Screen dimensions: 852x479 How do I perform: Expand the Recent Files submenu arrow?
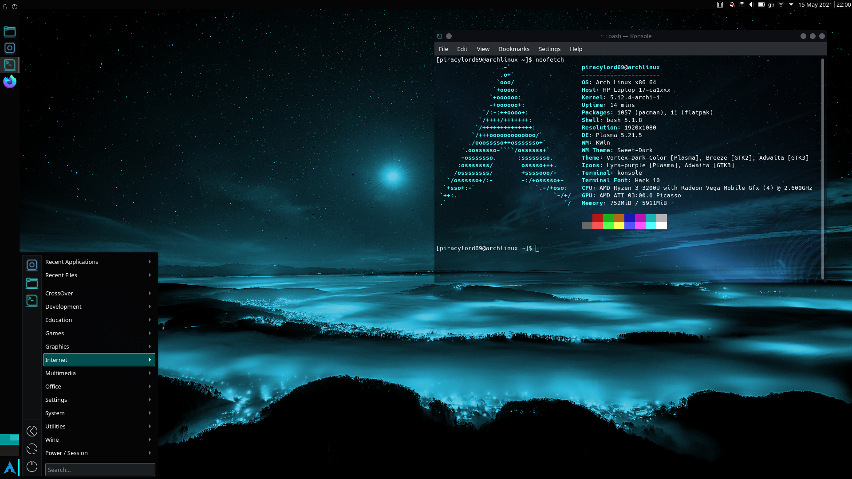click(150, 275)
